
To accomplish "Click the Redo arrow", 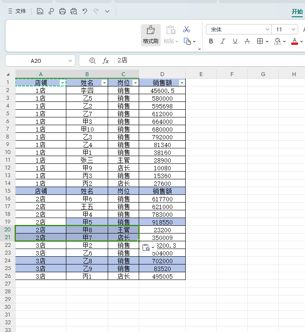I will [96, 11].
